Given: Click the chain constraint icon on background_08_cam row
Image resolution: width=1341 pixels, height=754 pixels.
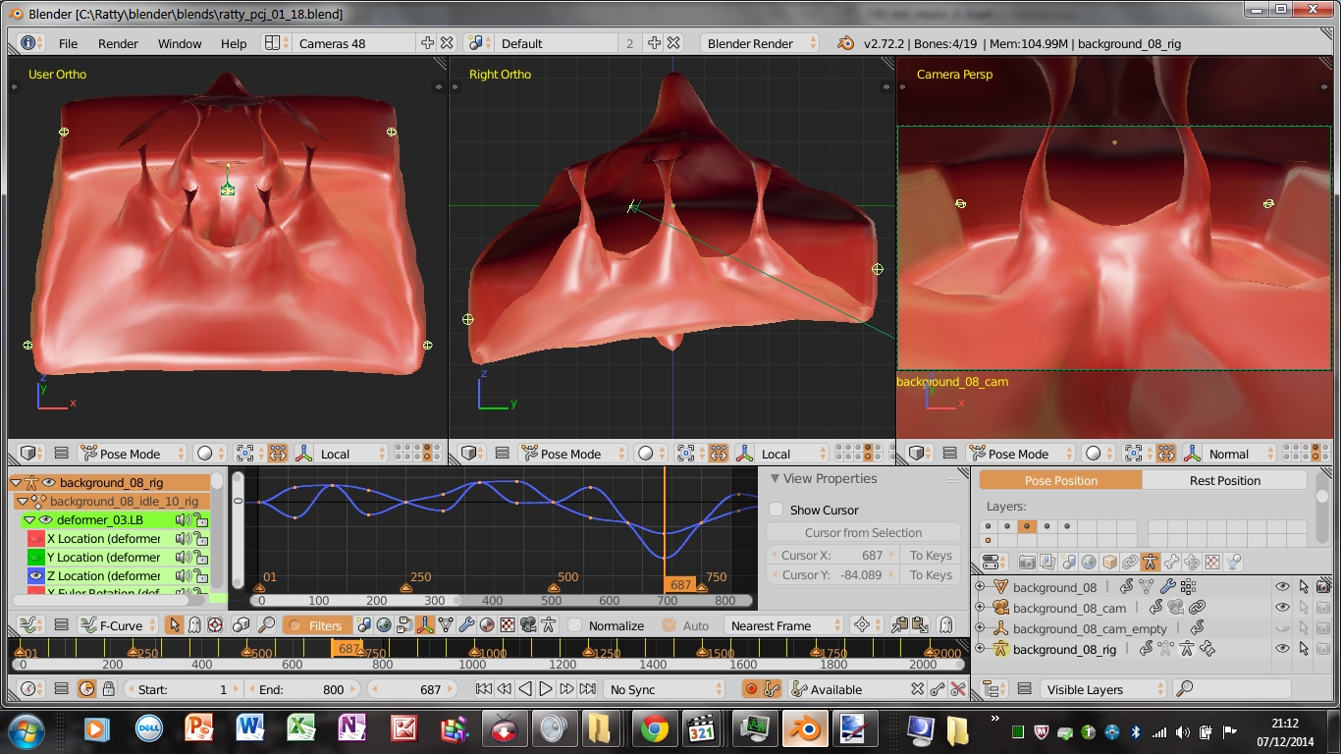Looking at the screenshot, I should click(x=1197, y=608).
